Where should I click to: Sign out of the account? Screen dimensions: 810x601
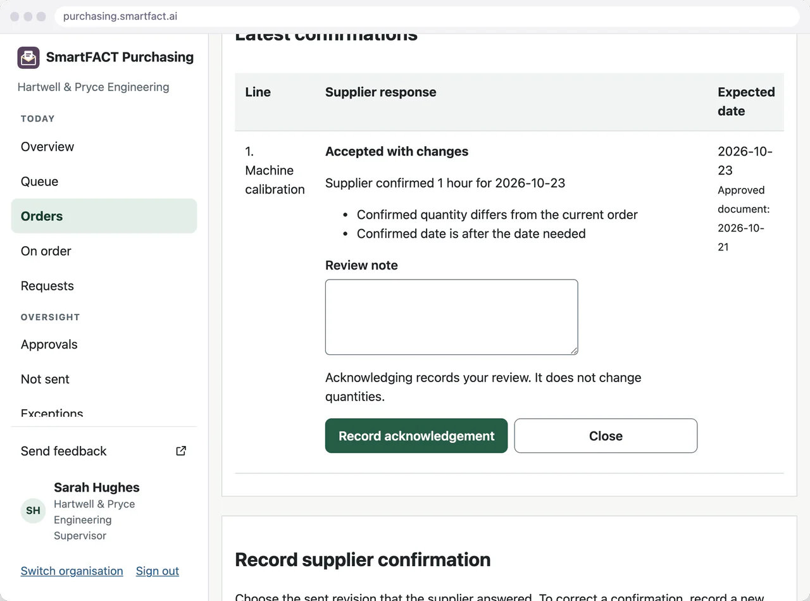158,571
